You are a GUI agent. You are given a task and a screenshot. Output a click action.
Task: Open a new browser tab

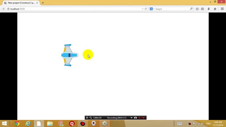43,3
